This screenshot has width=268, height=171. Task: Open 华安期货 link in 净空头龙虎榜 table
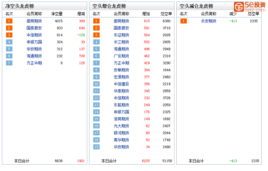(34, 49)
